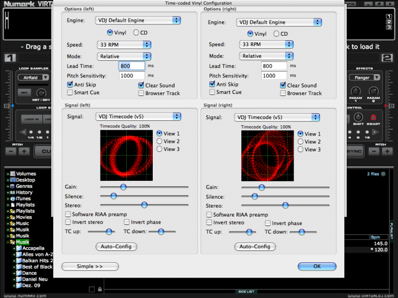
Task: Click the left TC up slider handle
Action: click(x=109, y=231)
